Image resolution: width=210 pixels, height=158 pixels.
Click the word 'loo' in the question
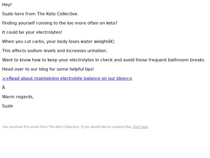tap(70, 23)
